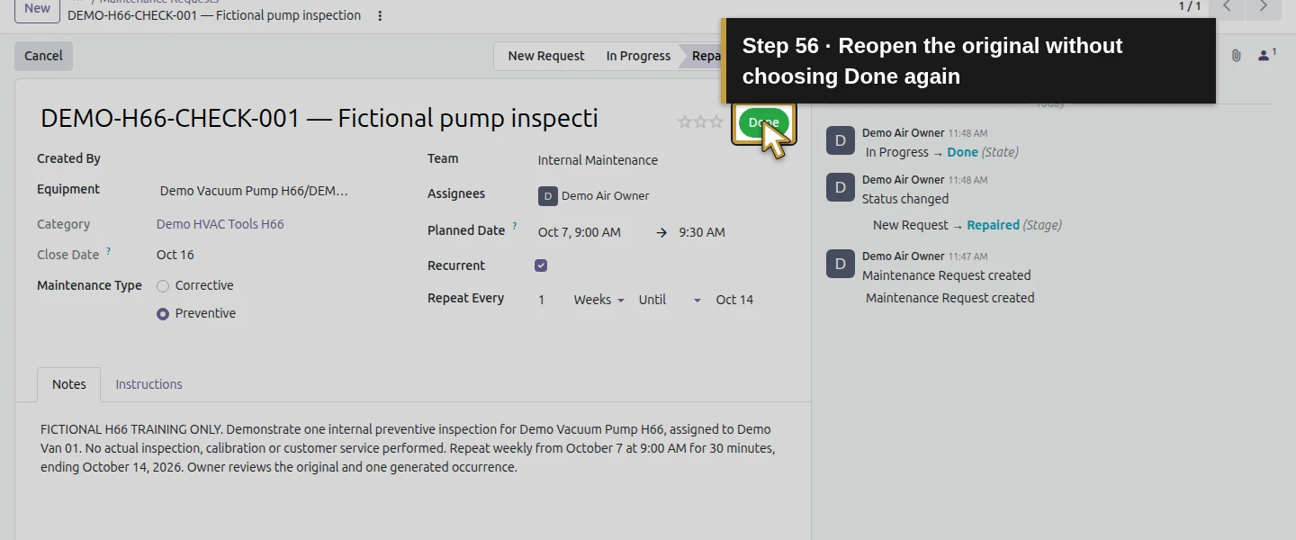1296x540 pixels.
Task: Click the avatar on the Status changed message
Action: coord(841,187)
